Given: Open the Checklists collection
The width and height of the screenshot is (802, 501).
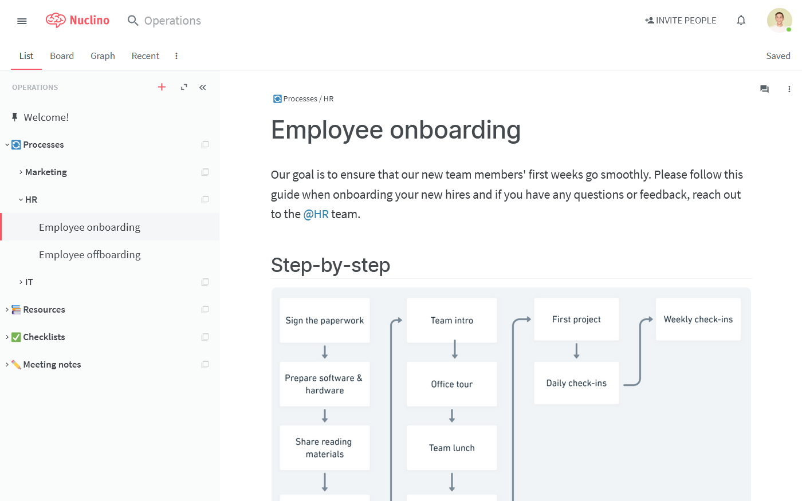Looking at the screenshot, I should (44, 337).
